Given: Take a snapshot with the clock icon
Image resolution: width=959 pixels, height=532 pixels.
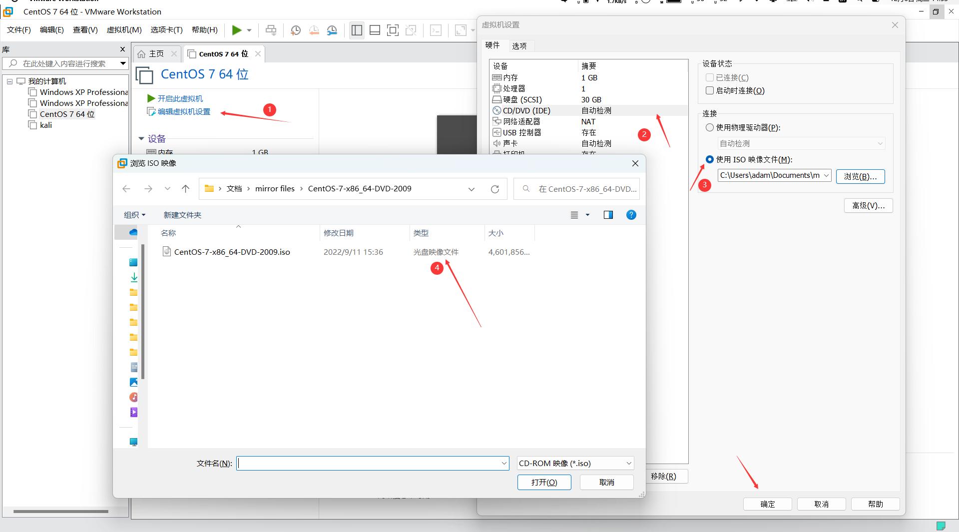Looking at the screenshot, I should 296,30.
